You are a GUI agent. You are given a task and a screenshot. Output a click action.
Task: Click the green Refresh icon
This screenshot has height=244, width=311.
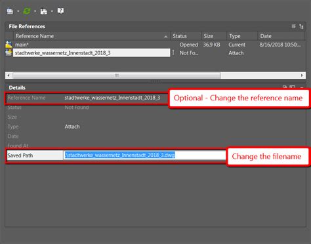[x=27, y=11]
